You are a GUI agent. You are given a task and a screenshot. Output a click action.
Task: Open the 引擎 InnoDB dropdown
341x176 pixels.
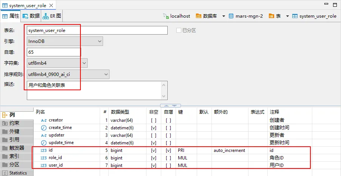tap(65, 41)
